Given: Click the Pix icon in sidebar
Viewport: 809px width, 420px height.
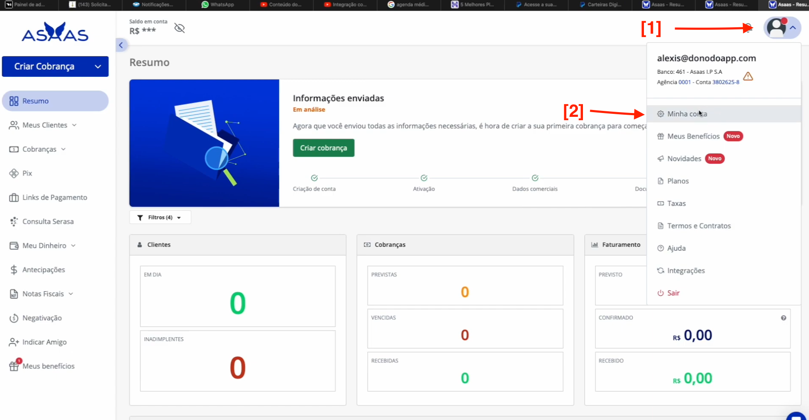Looking at the screenshot, I should point(14,173).
